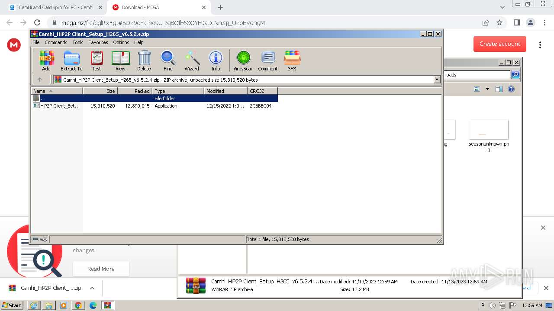
Task: Expand the archive path dropdown
Action: click(x=437, y=79)
